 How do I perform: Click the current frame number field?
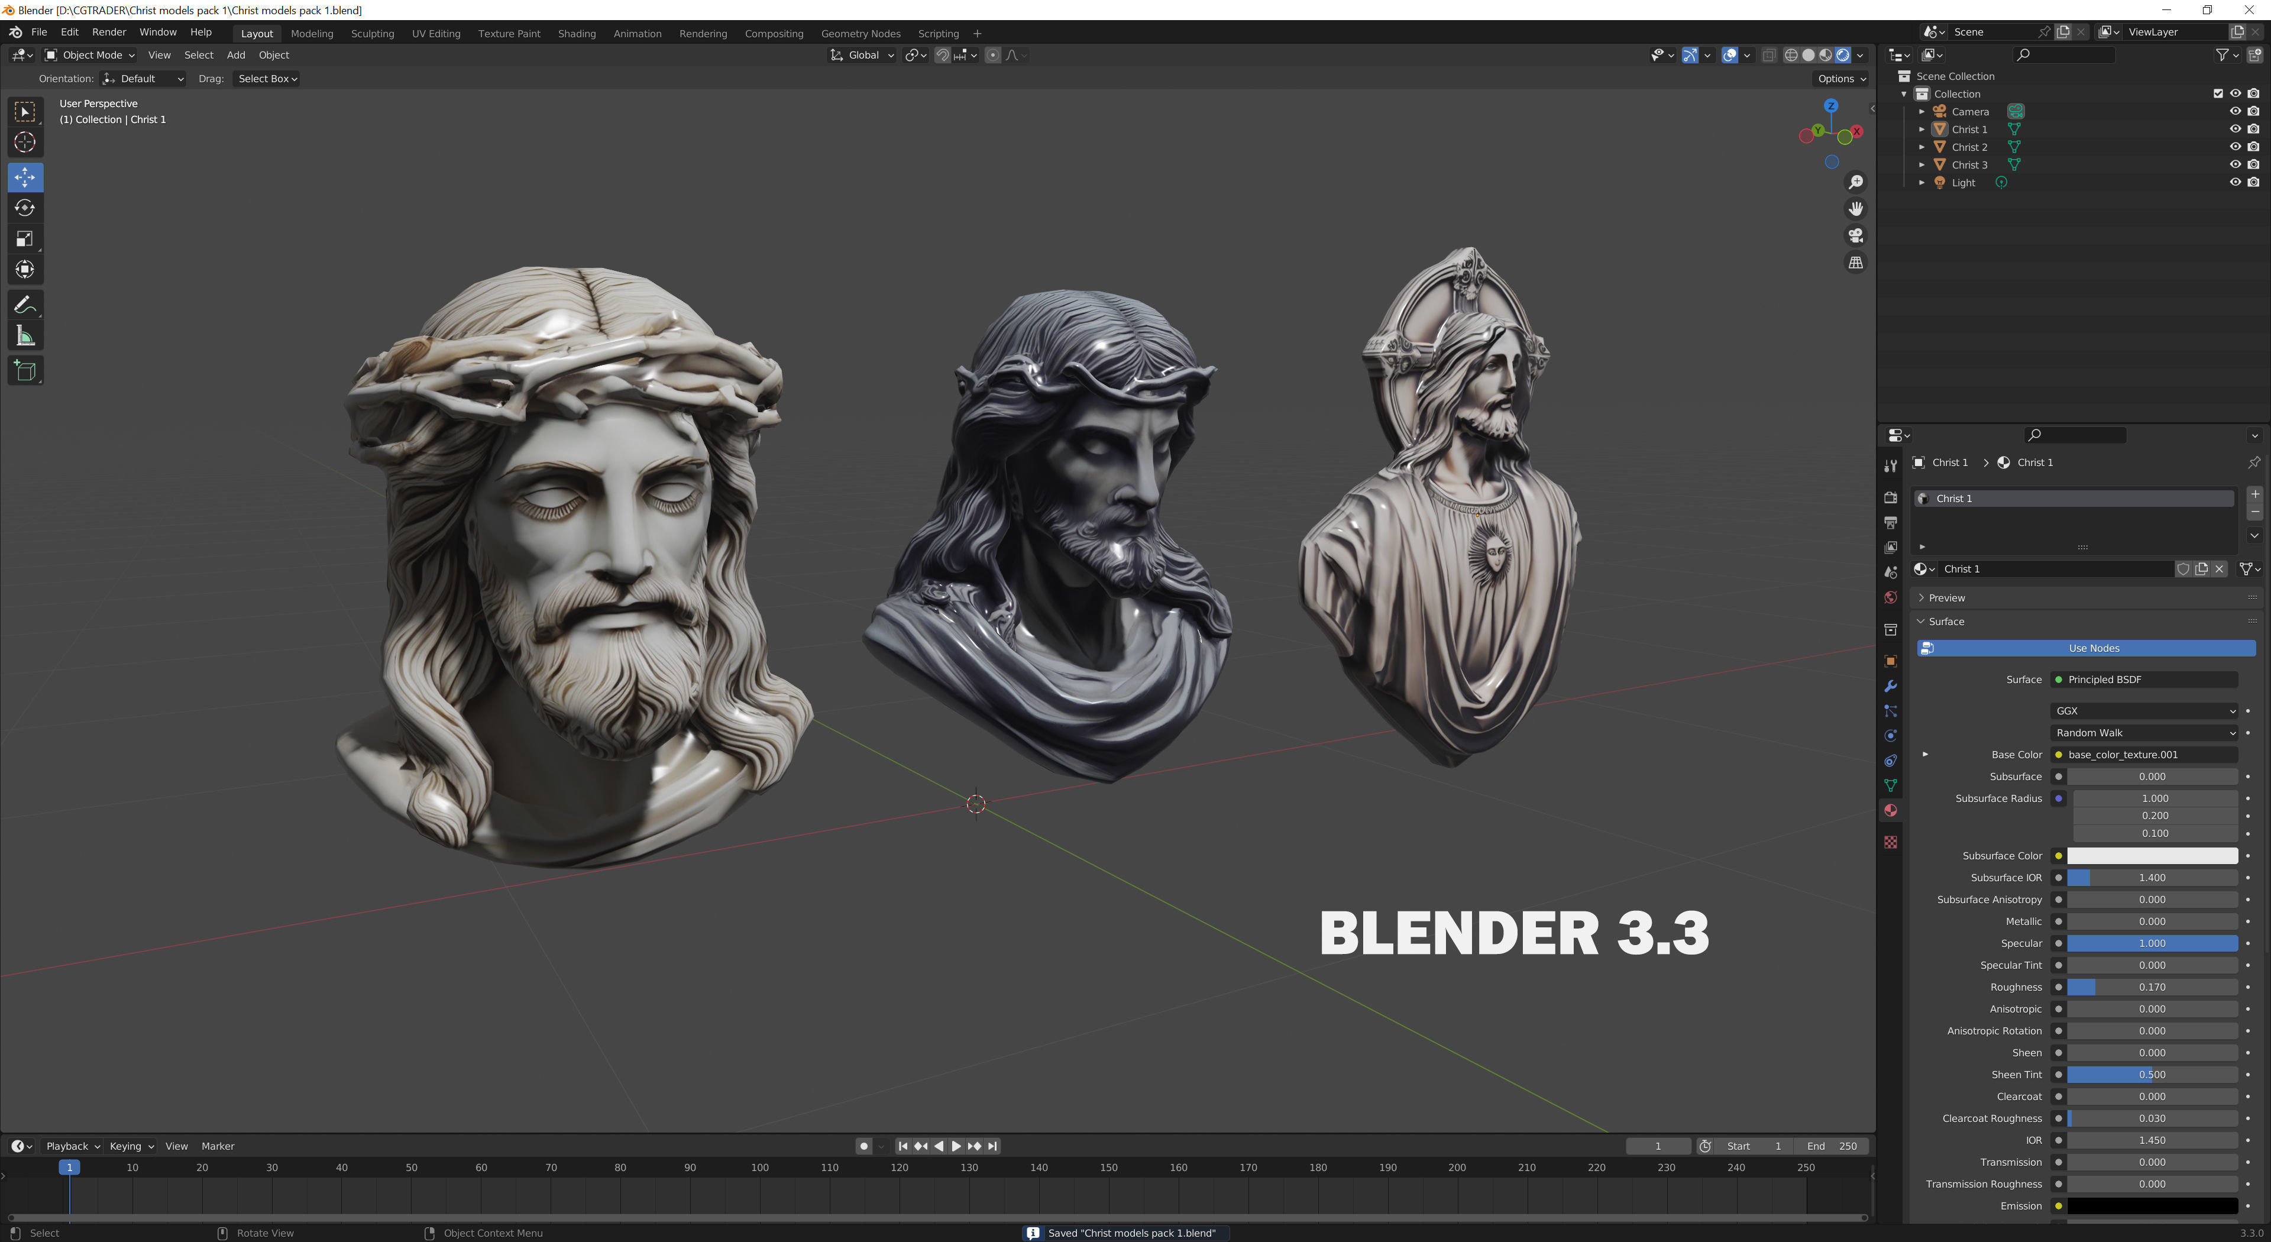1657,1146
